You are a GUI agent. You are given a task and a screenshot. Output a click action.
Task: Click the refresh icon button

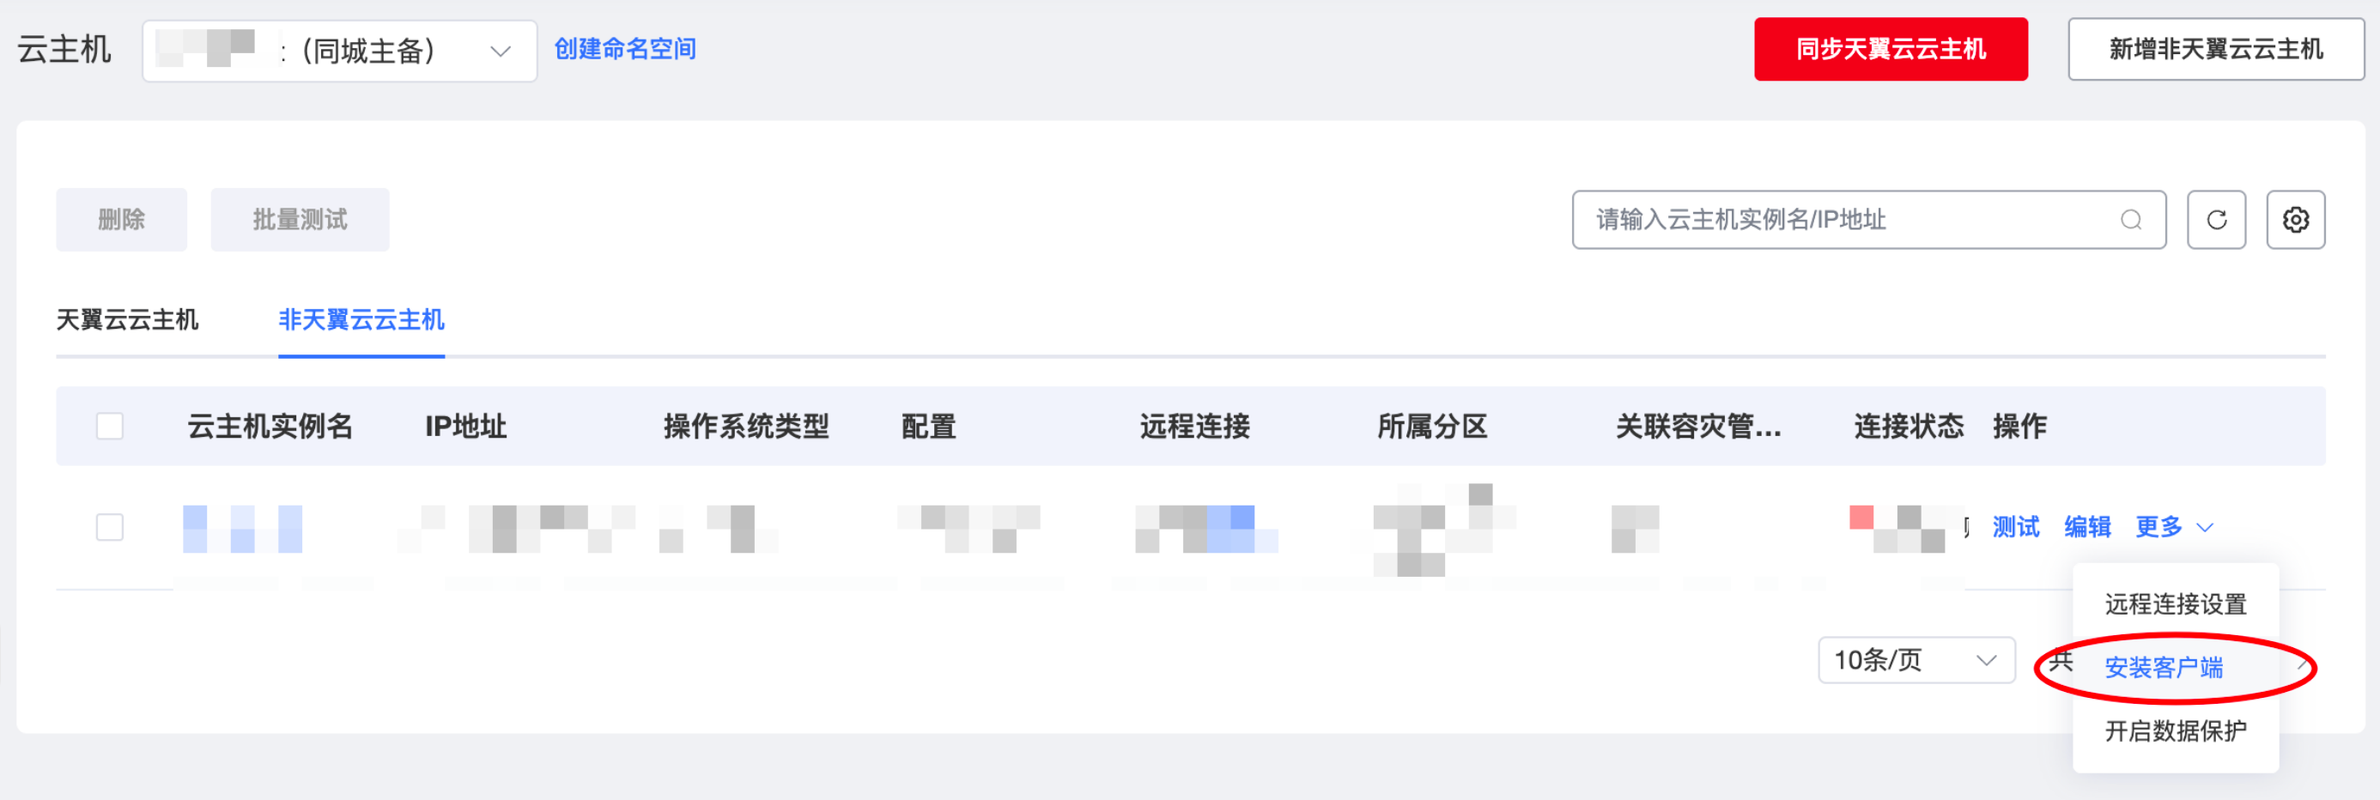(2215, 220)
